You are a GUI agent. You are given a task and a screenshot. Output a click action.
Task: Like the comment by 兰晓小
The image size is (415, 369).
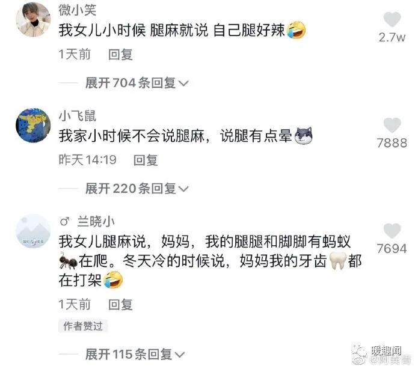pos(392,231)
